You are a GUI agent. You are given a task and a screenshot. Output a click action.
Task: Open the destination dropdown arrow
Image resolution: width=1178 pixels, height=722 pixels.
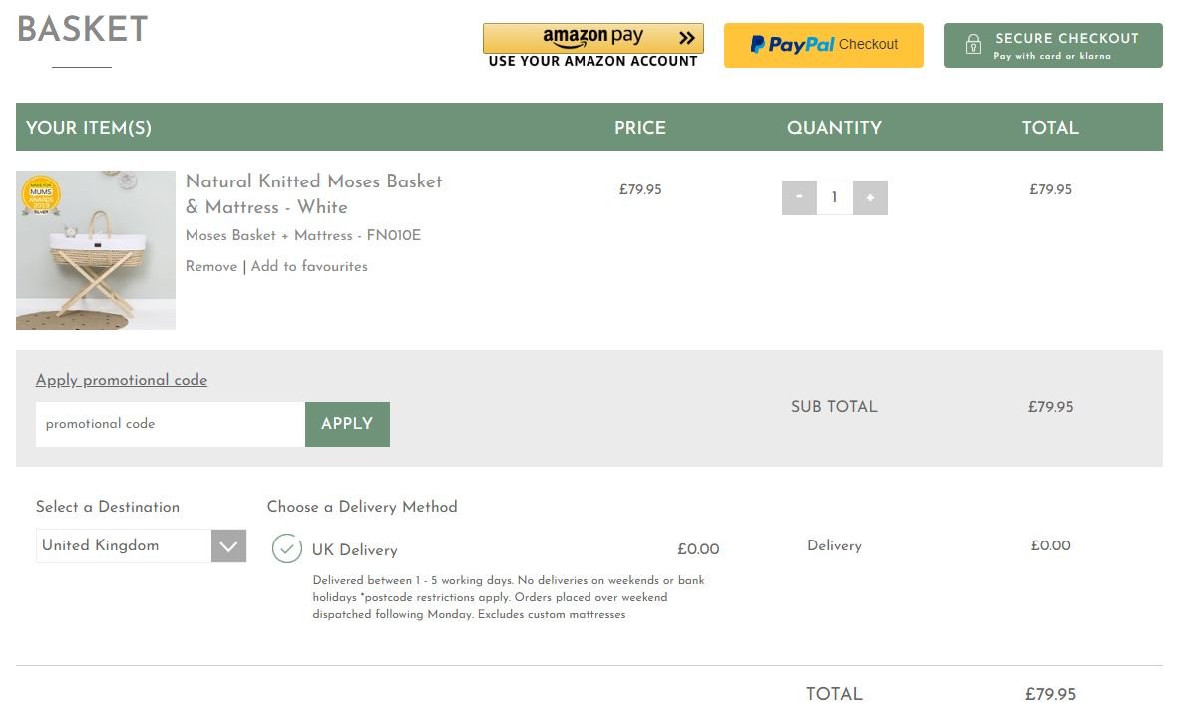[229, 546]
